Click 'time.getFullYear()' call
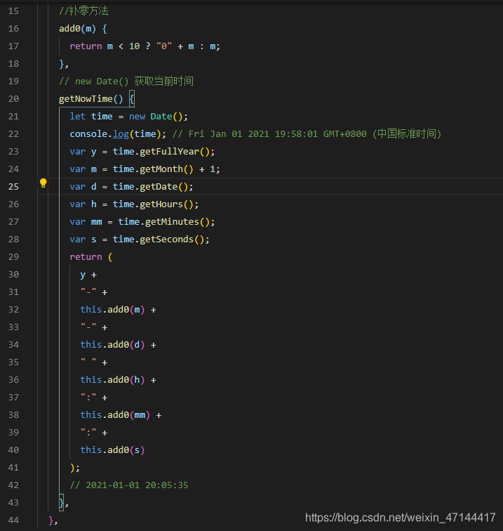Screen dimensions: 503x531 tap(161, 152)
